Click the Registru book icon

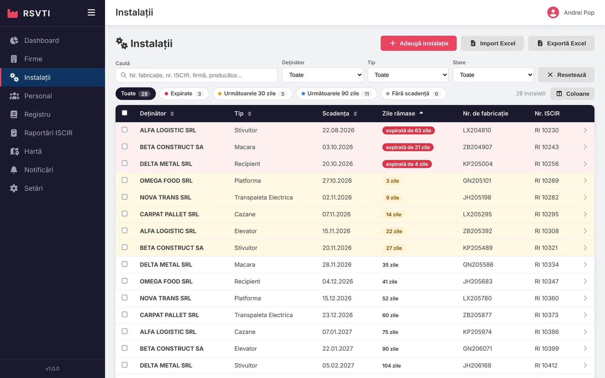coord(14,115)
